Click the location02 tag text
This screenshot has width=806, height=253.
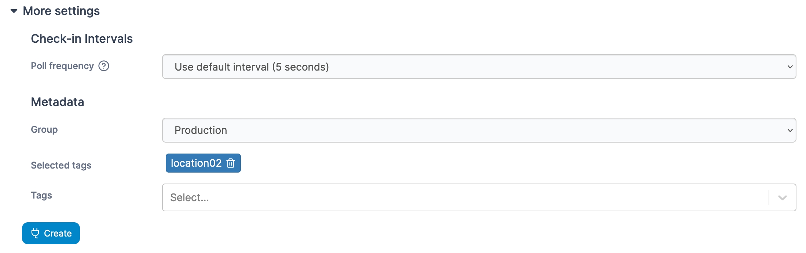click(196, 163)
